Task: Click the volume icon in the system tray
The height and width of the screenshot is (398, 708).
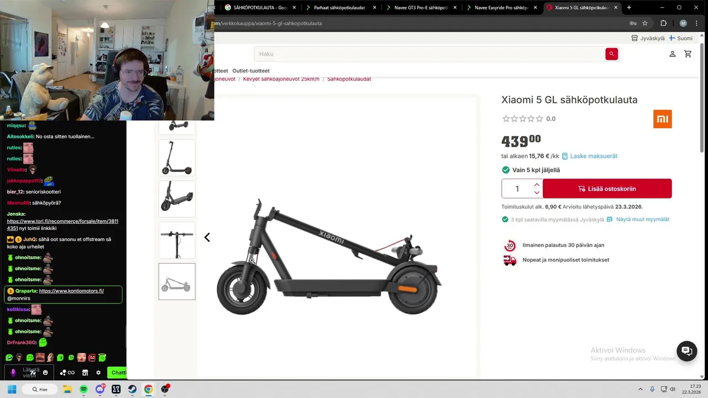Action: pyautogui.click(x=673, y=389)
